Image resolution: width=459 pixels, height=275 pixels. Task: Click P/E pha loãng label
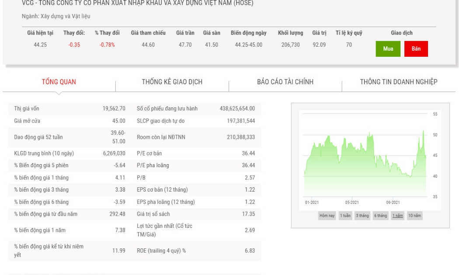click(x=153, y=165)
